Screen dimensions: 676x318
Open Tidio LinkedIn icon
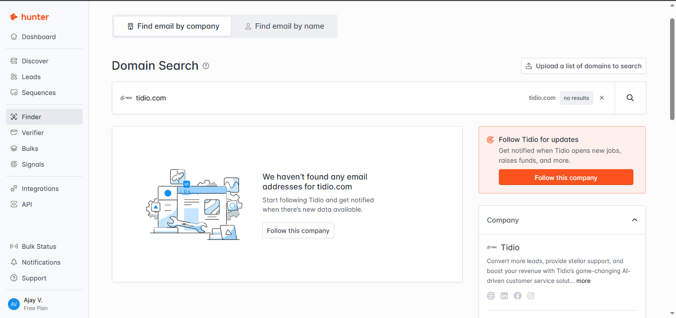(504, 296)
